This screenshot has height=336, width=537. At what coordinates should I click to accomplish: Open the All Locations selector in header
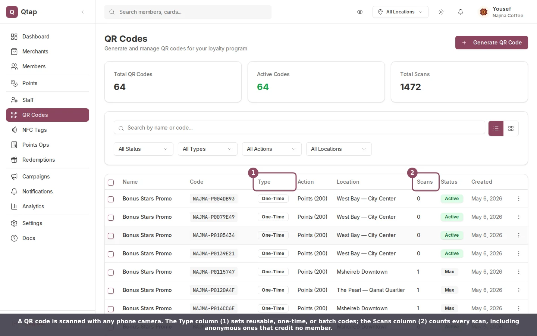(401, 12)
